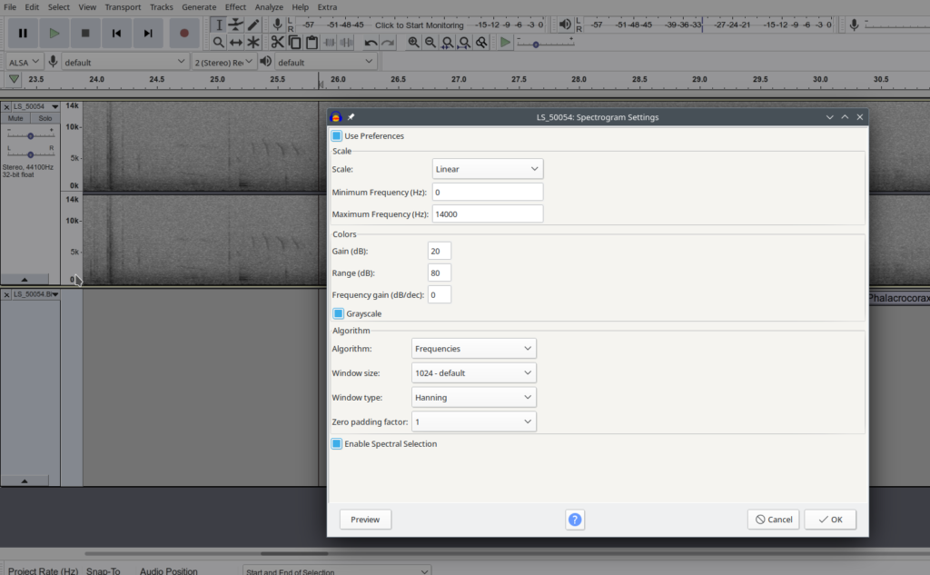Click the Pause transport button
This screenshot has height=575, width=930.
click(x=23, y=34)
